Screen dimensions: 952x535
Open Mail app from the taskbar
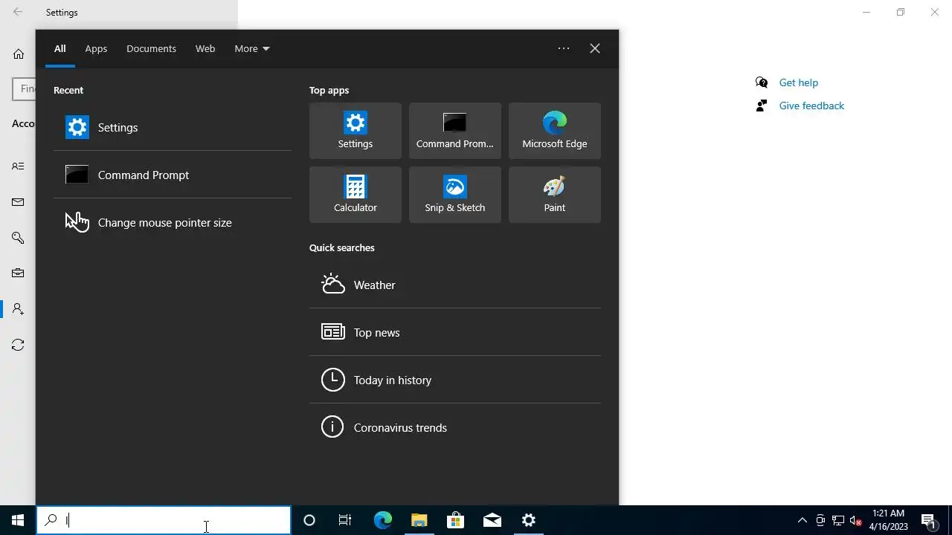point(492,520)
